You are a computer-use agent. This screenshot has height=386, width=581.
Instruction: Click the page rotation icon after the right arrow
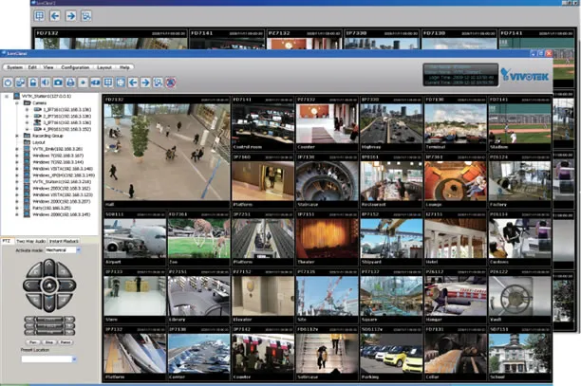coord(158,83)
